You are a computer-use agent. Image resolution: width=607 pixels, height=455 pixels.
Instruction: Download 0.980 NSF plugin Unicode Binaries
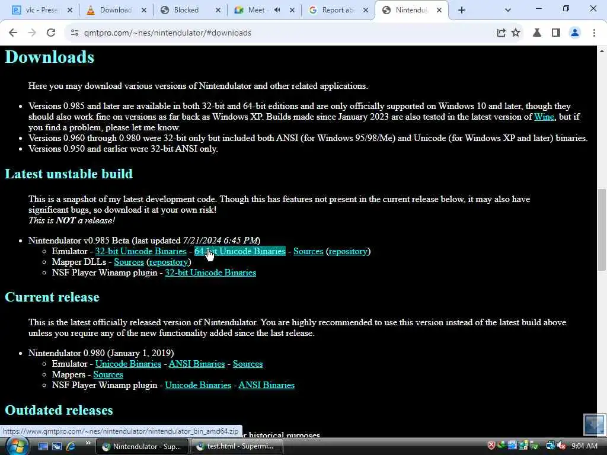point(198,385)
